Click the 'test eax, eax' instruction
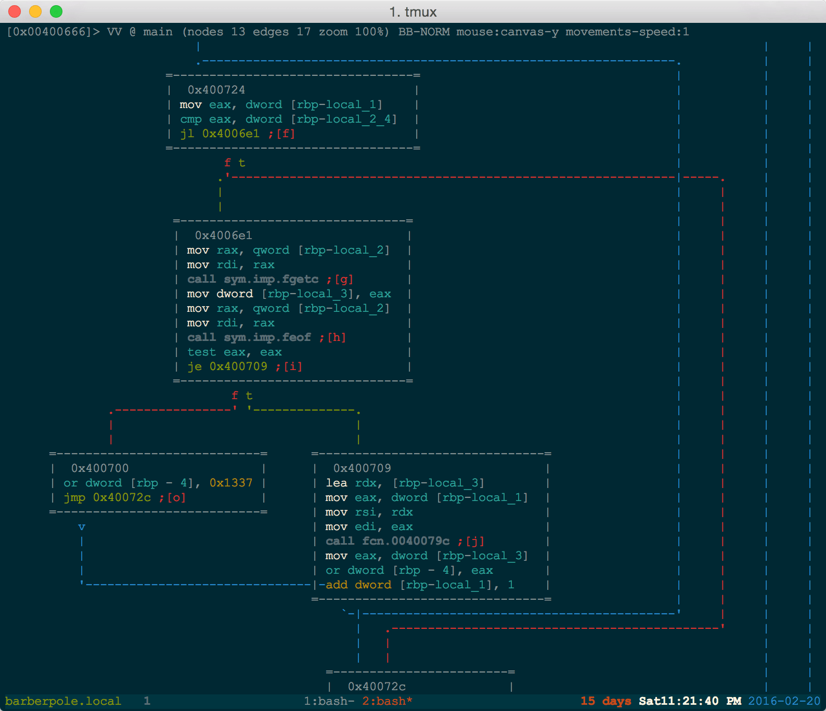Image resolution: width=826 pixels, height=711 pixels. (235, 352)
